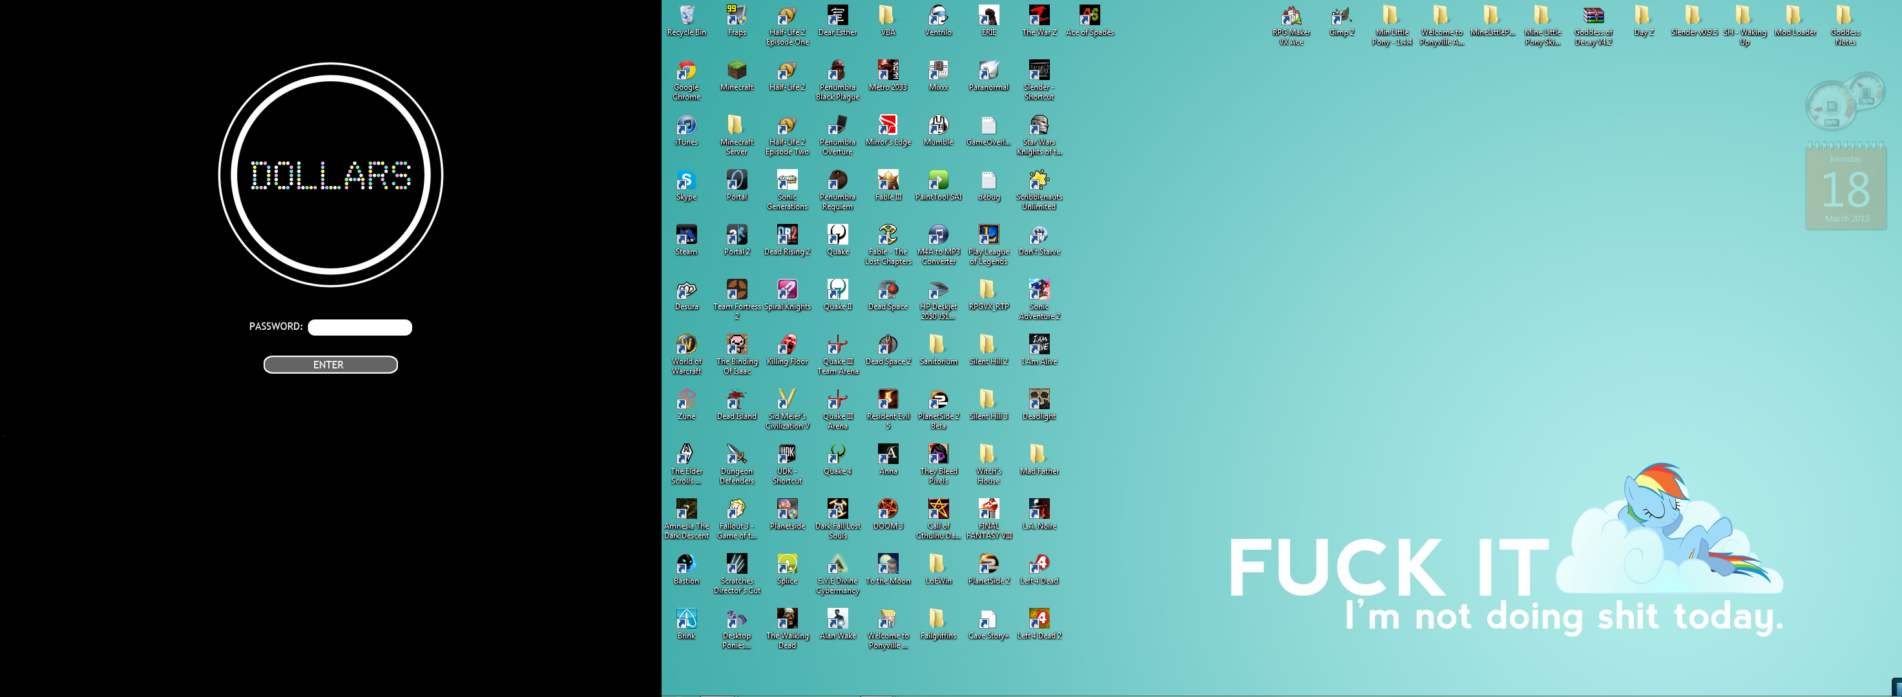
Task: Launch Steam from desktop
Action: point(687,239)
